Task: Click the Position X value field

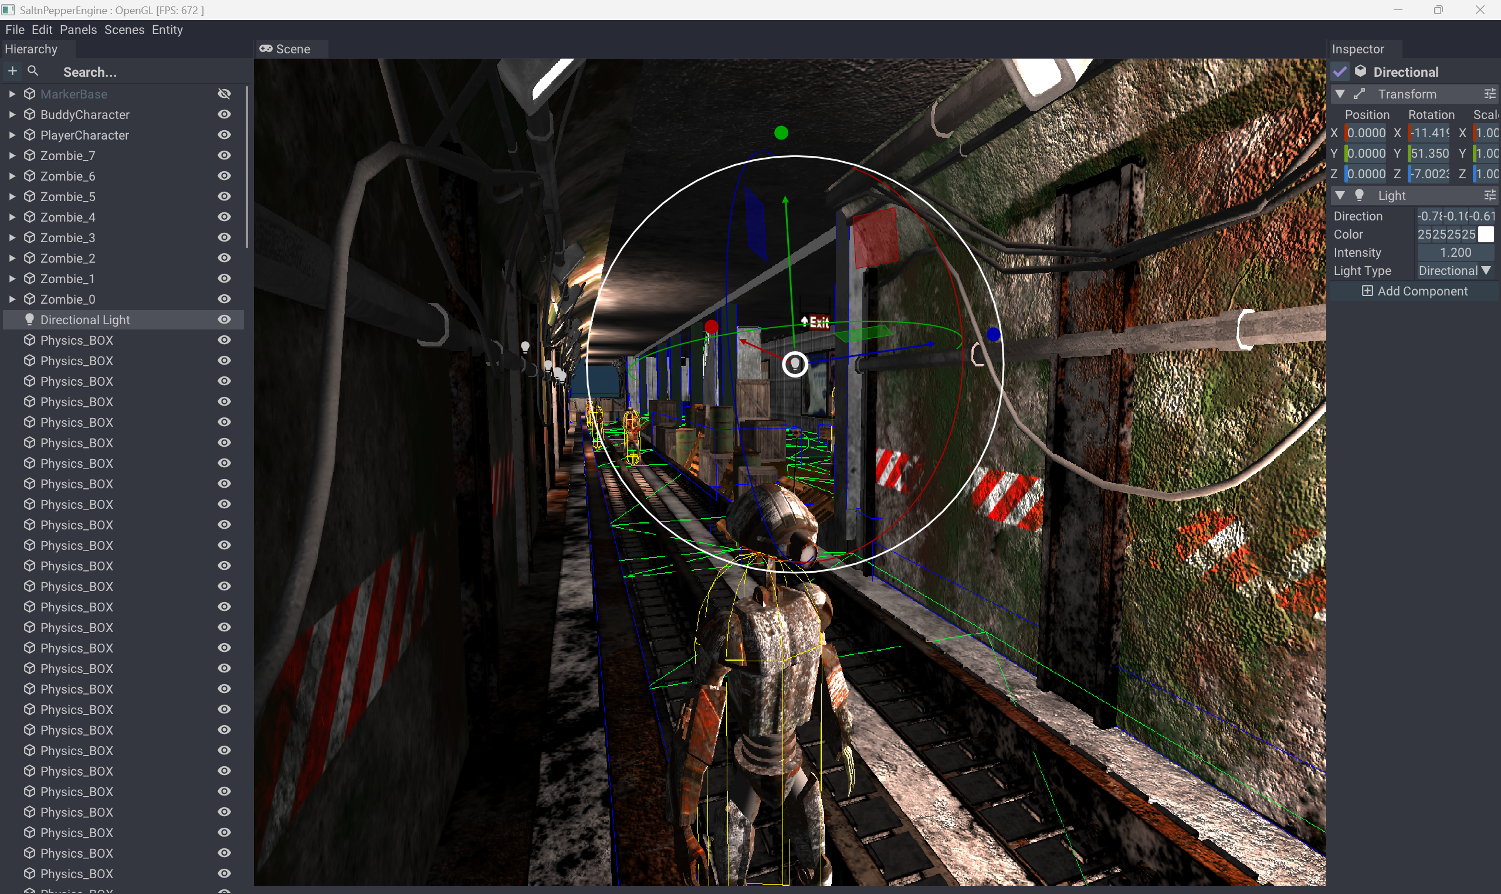Action: pyautogui.click(x=1366, y=132)
